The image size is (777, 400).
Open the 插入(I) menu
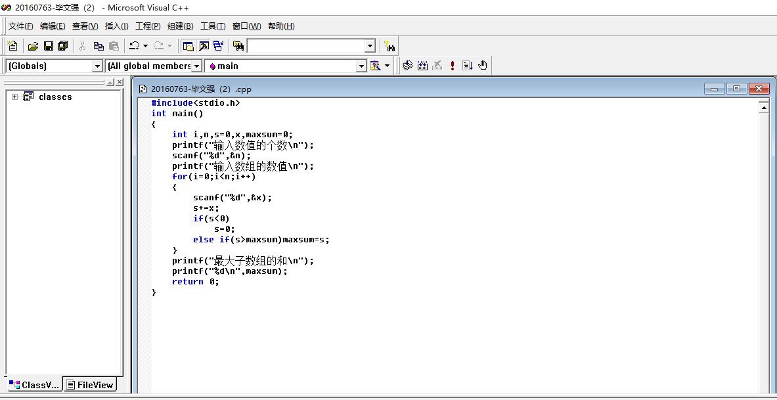pos(117,26)
